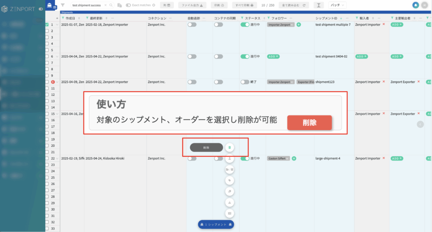
Task: Click the tag icon in action stack
Action: pyautogui.click(x=229, y=180)
